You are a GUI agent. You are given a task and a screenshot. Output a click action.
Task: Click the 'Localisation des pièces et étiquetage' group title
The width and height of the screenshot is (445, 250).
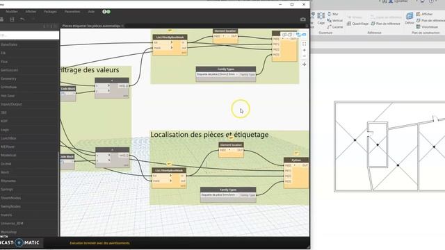pyautogui.click(x=209, y=134)
